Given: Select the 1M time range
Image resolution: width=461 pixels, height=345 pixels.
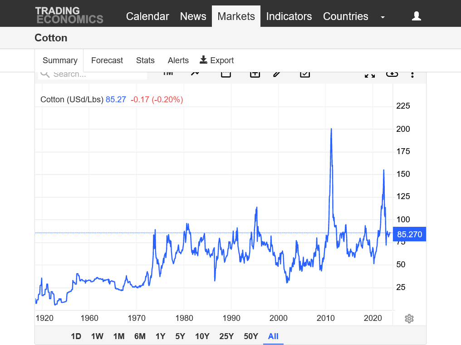Looking at the screenshot, I should click(x=119, y=336).
